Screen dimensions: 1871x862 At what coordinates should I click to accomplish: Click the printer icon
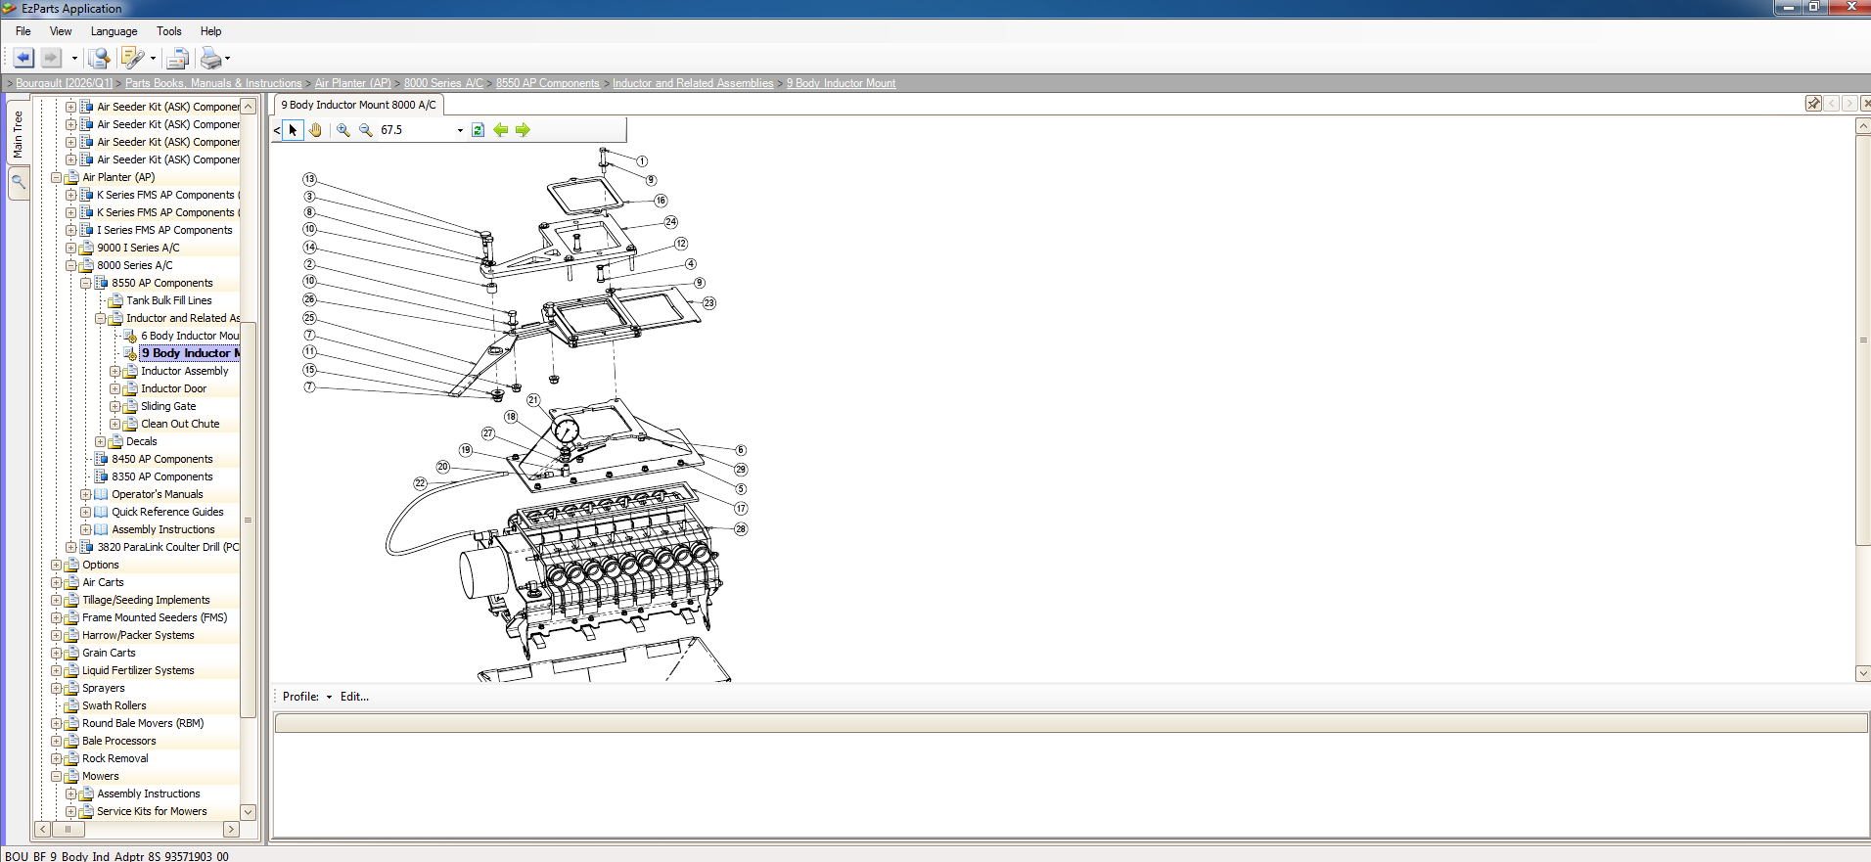210,58
